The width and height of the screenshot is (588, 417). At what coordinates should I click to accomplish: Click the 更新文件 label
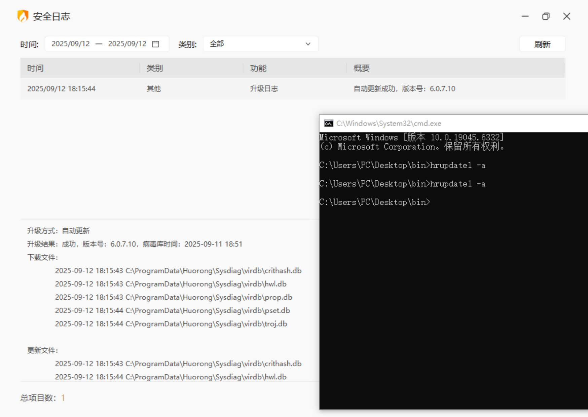pos(43,350)
